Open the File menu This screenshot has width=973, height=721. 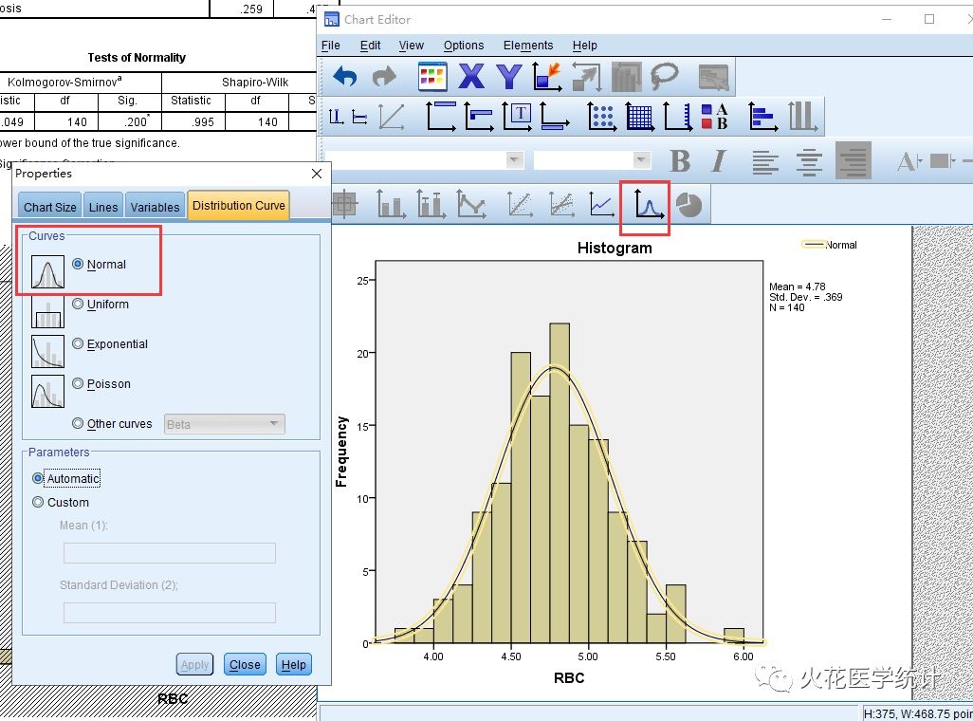[331, 46]
